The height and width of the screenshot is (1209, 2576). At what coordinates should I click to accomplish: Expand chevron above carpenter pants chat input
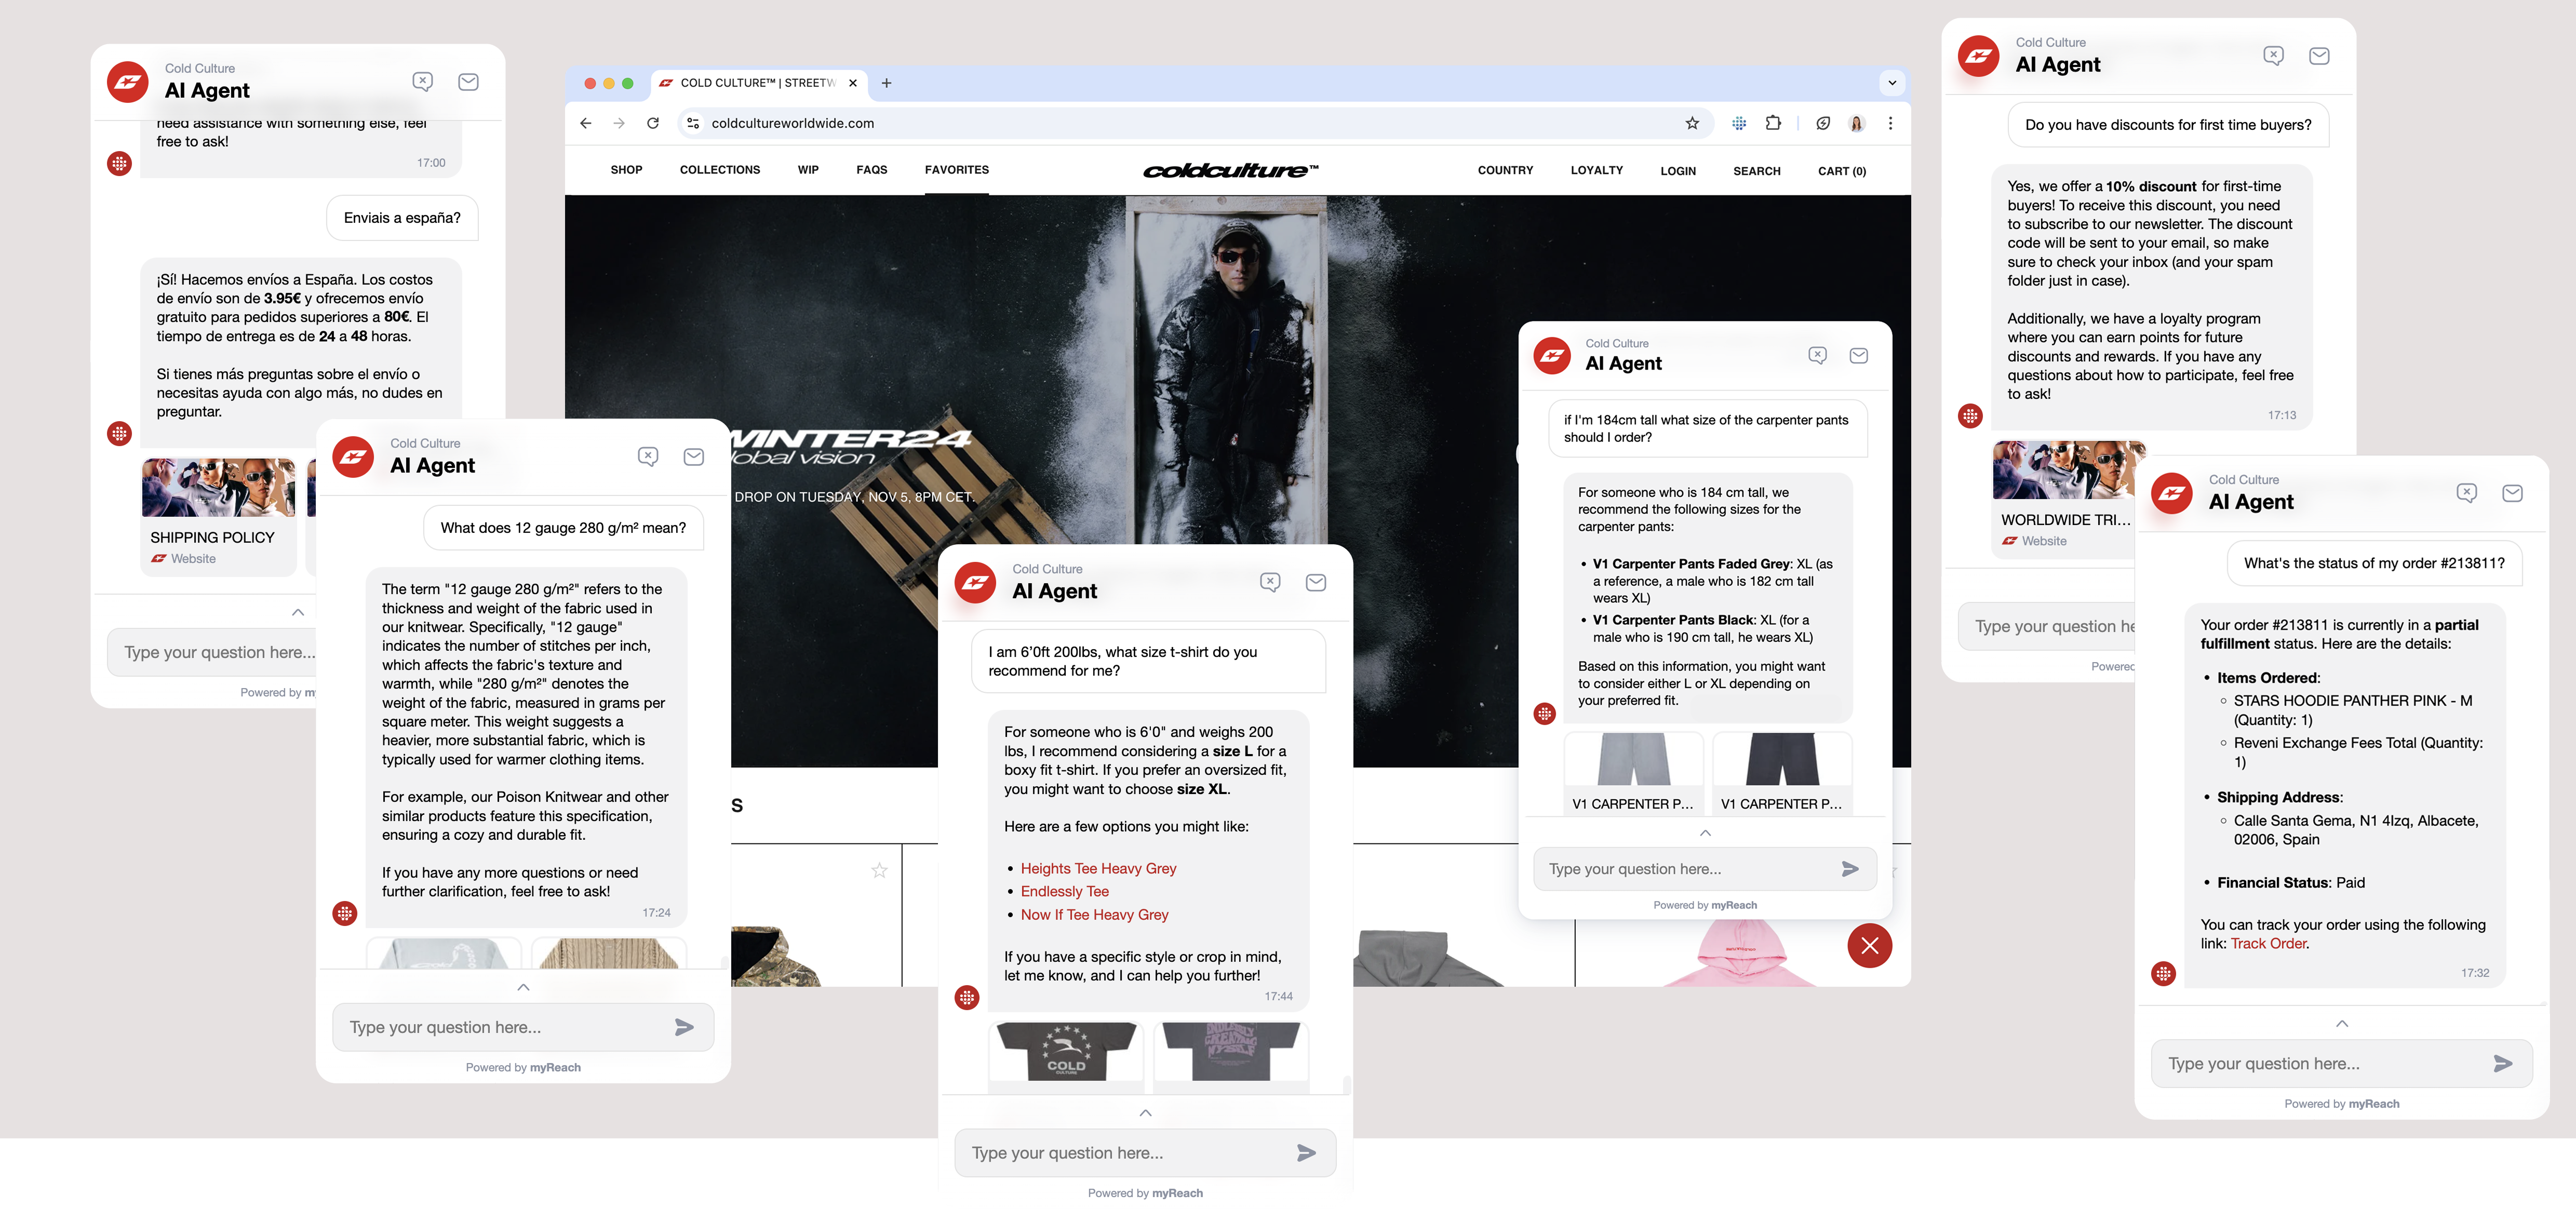[x=1705, y=833]
